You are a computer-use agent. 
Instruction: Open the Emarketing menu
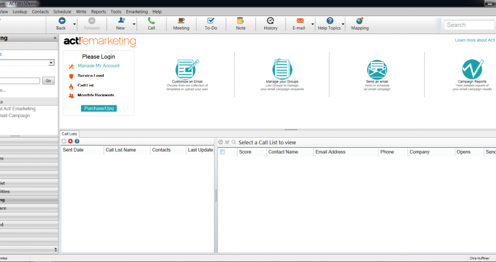pos(137,12)
